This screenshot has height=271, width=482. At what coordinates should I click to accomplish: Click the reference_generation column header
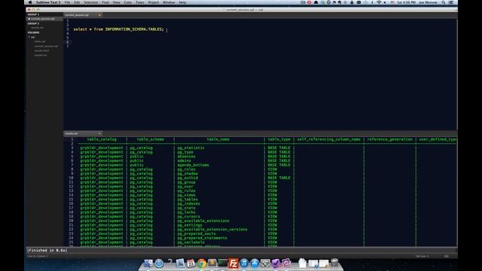(x=390, y=139)
